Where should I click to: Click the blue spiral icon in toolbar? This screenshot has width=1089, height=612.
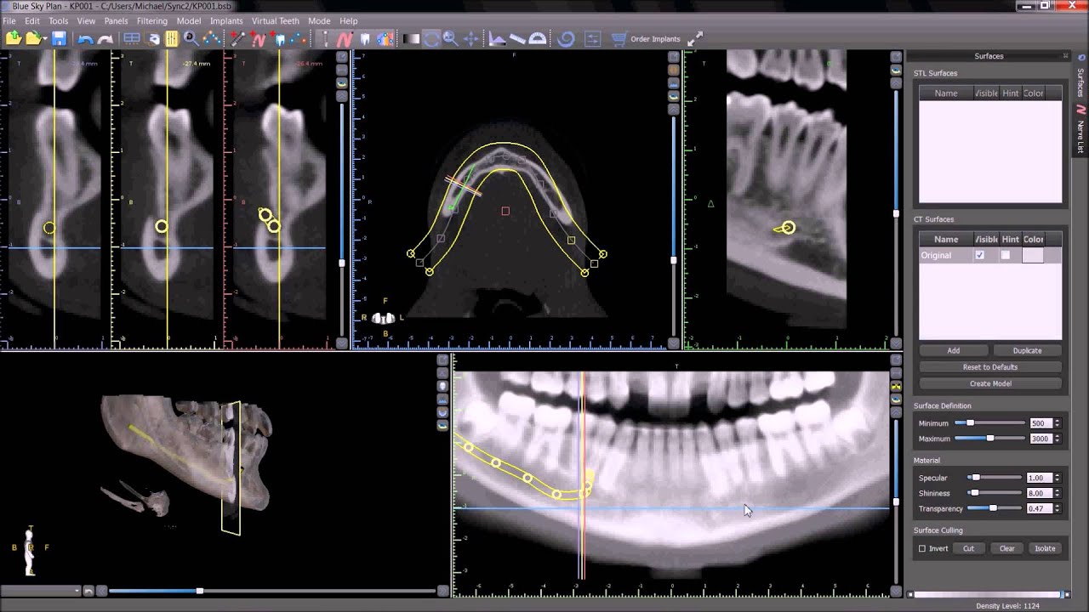pyautogui.click(x=566, y=38)
